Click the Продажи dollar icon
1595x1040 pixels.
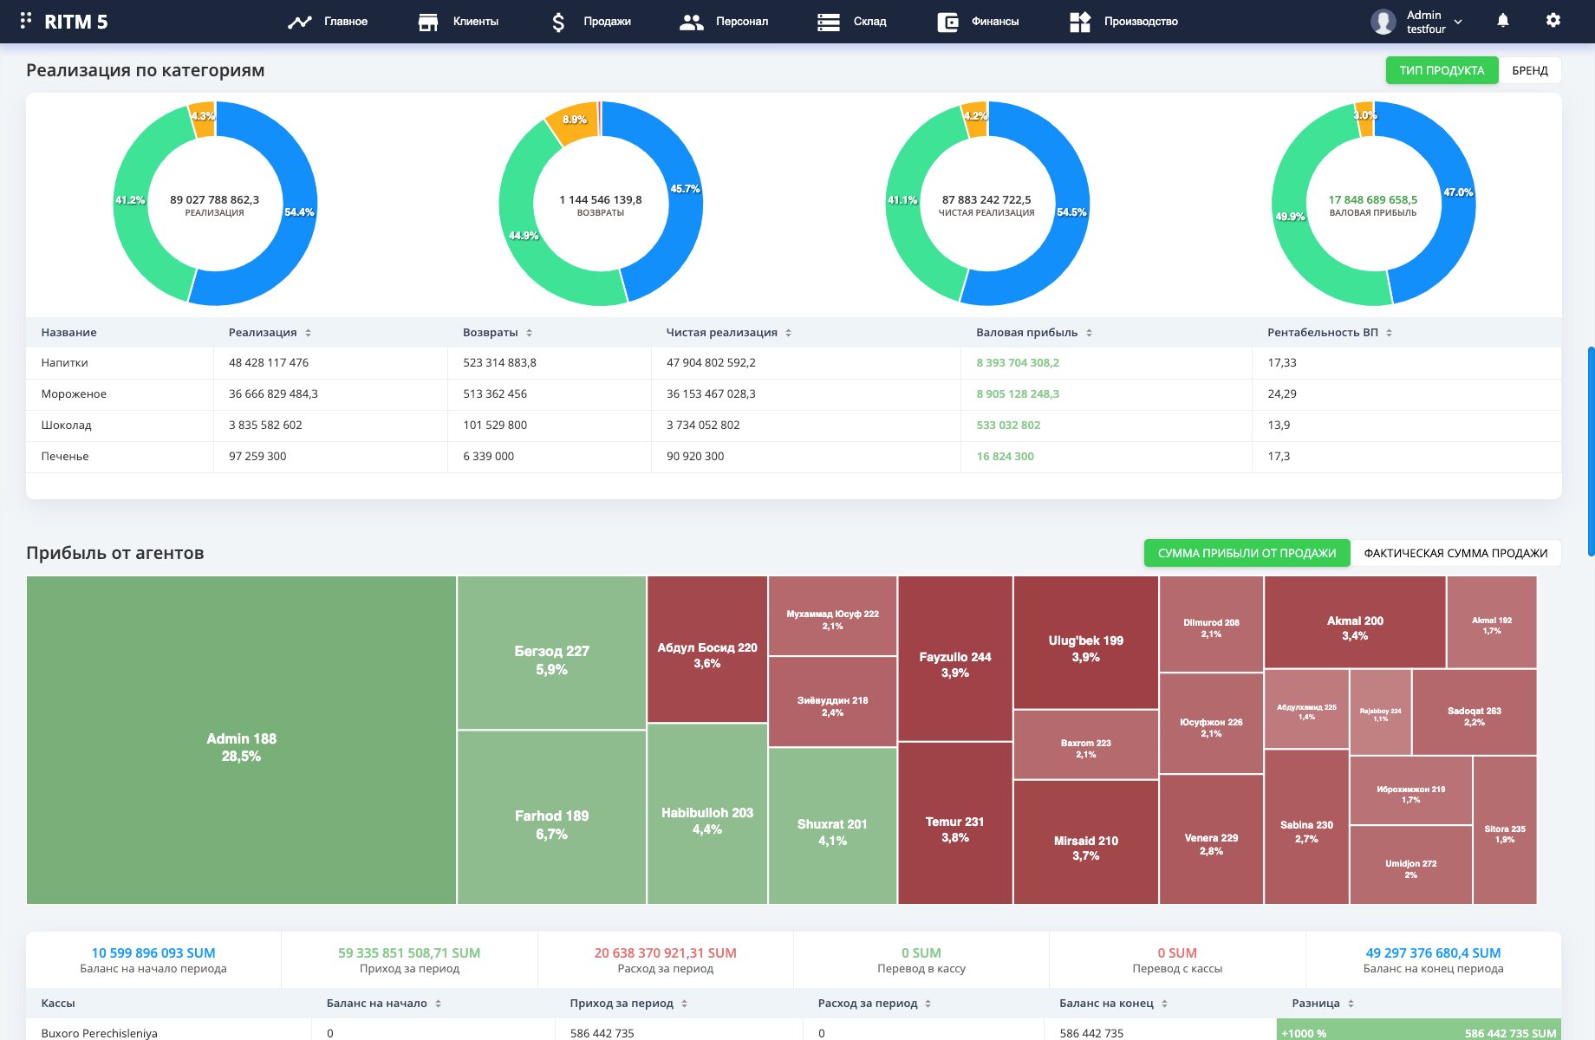click(558, 22)
